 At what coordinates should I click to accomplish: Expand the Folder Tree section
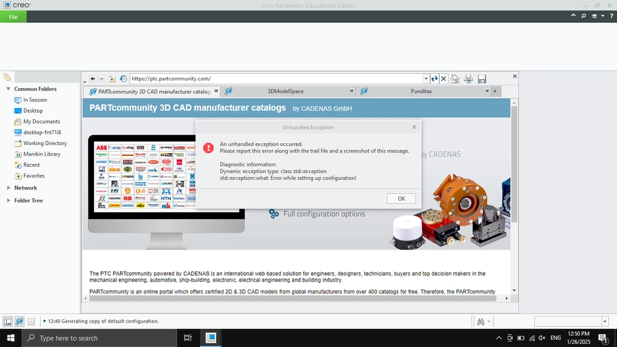click(x=8, y=201)
